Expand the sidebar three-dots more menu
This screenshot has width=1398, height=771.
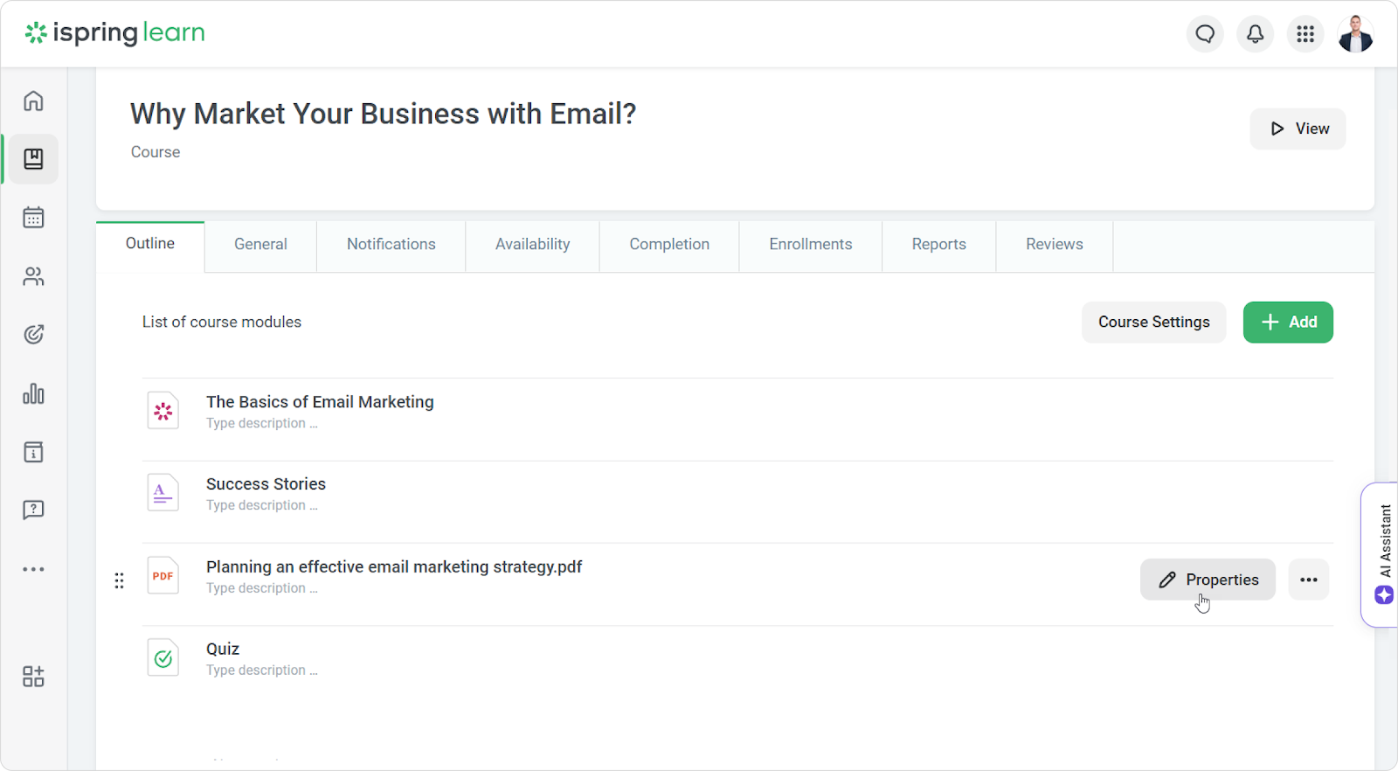click(x=33, y=569)
